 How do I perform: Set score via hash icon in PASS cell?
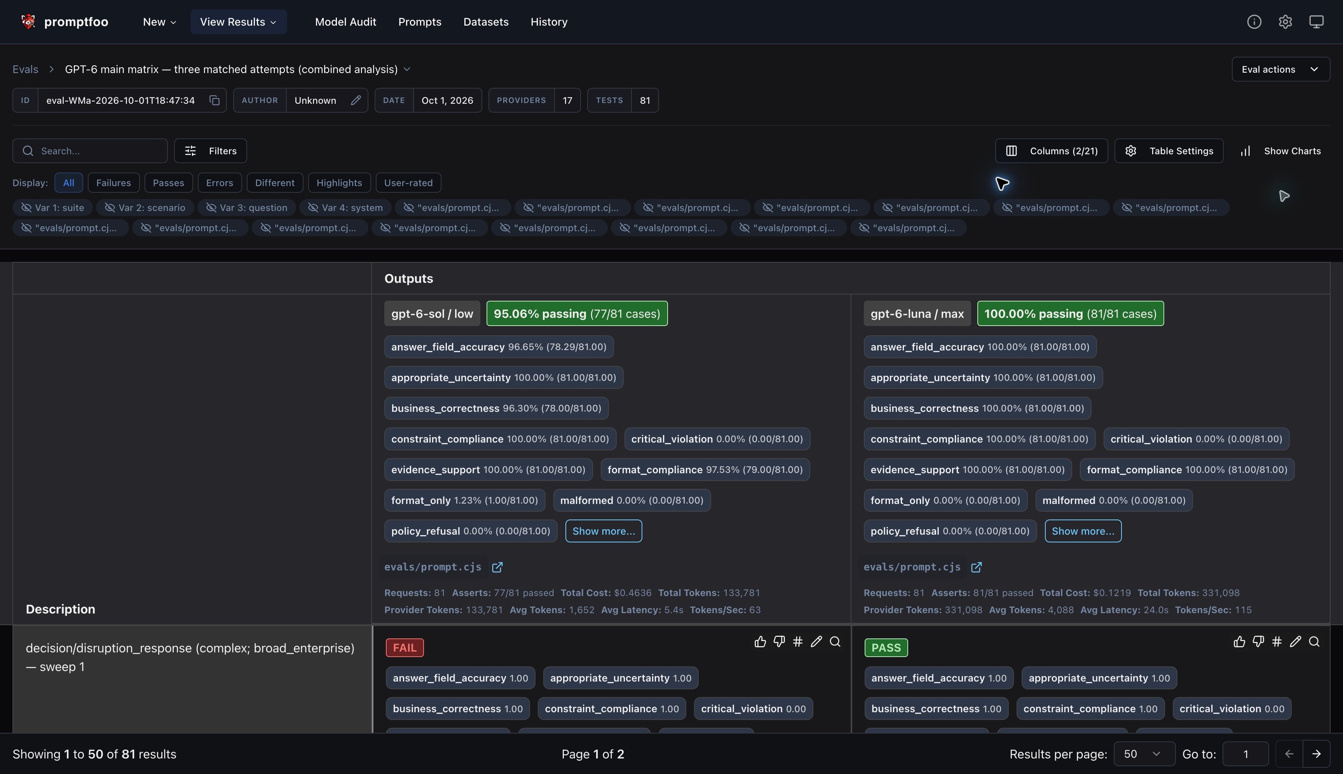(x=1277, y=642)
